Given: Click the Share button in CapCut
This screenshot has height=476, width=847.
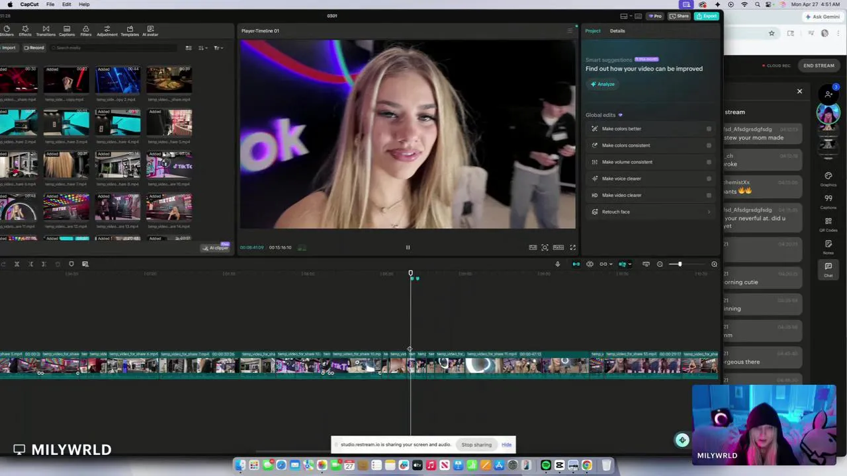Looking at the screenshot, I should (x=679, y=16).
